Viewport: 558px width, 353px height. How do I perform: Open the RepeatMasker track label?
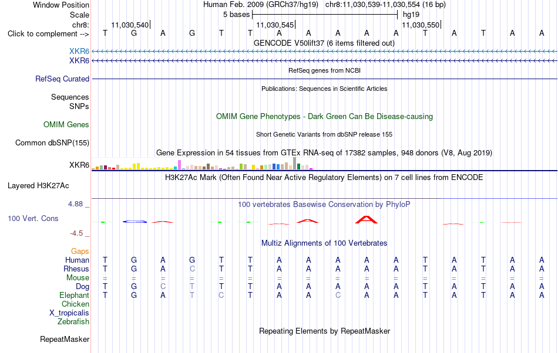(65, 340)
